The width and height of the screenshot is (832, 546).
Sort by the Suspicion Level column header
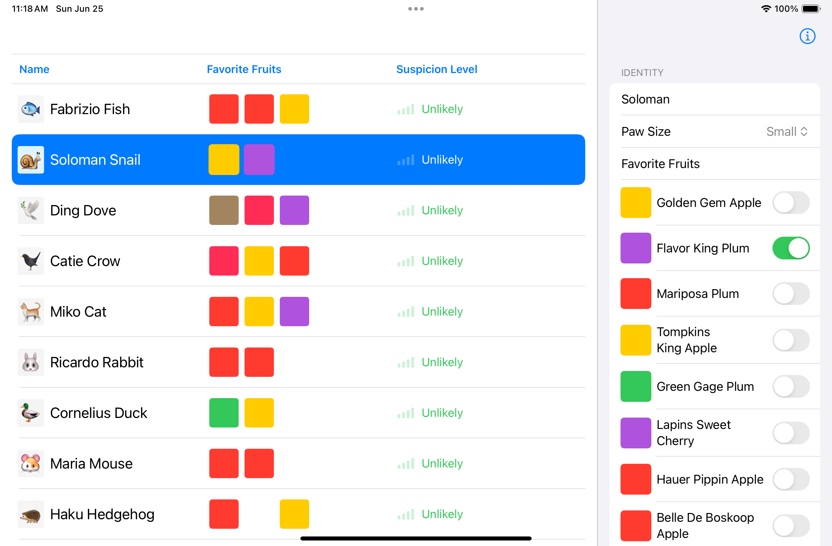(437, 69)
